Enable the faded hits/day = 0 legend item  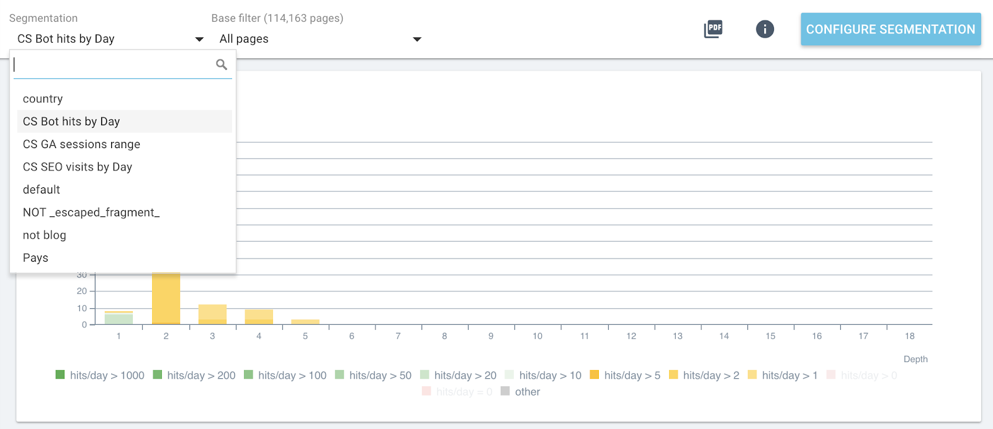click(x=457, y=392)
